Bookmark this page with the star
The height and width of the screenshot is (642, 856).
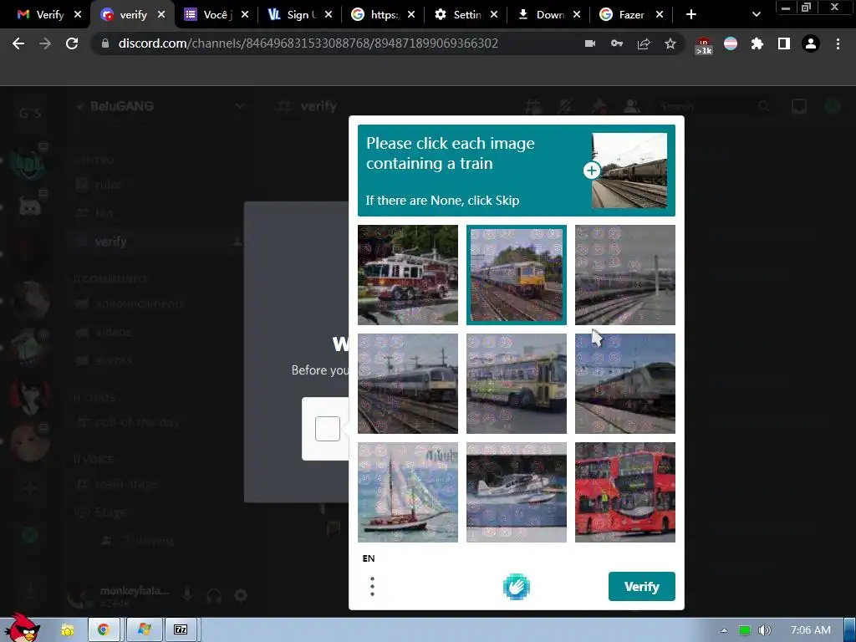670,43
